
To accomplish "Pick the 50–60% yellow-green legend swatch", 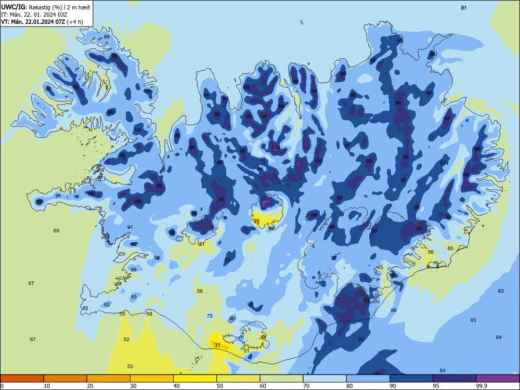I will pos(238,379).
